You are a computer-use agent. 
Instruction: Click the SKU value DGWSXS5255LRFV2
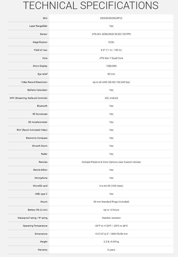point(111,18)
